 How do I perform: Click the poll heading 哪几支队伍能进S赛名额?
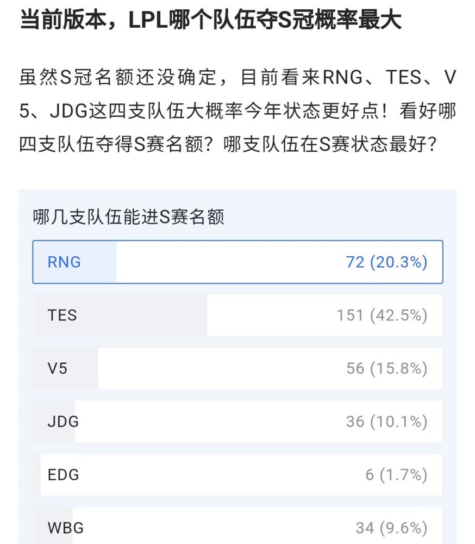click(128, 217)
